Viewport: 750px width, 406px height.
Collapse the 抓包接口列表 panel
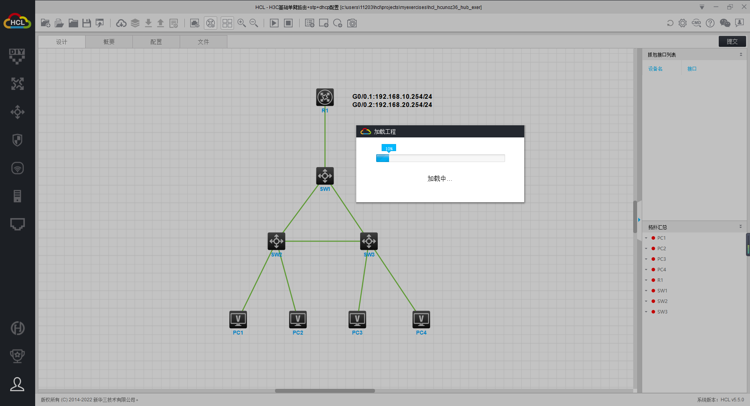(741, 55)
